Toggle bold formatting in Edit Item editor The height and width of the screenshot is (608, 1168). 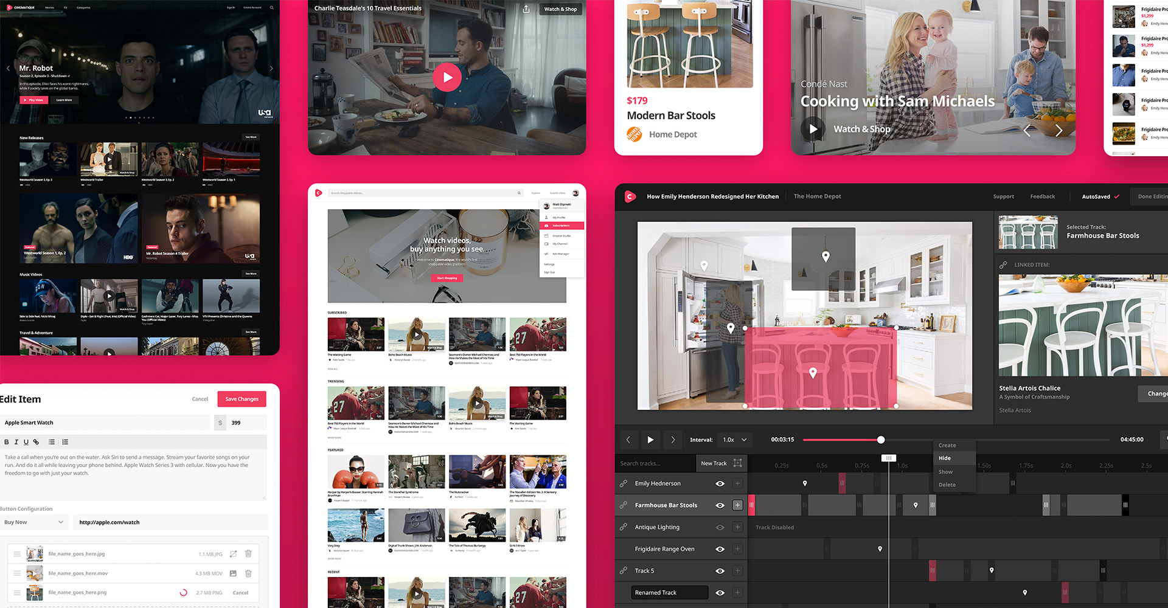7,442
